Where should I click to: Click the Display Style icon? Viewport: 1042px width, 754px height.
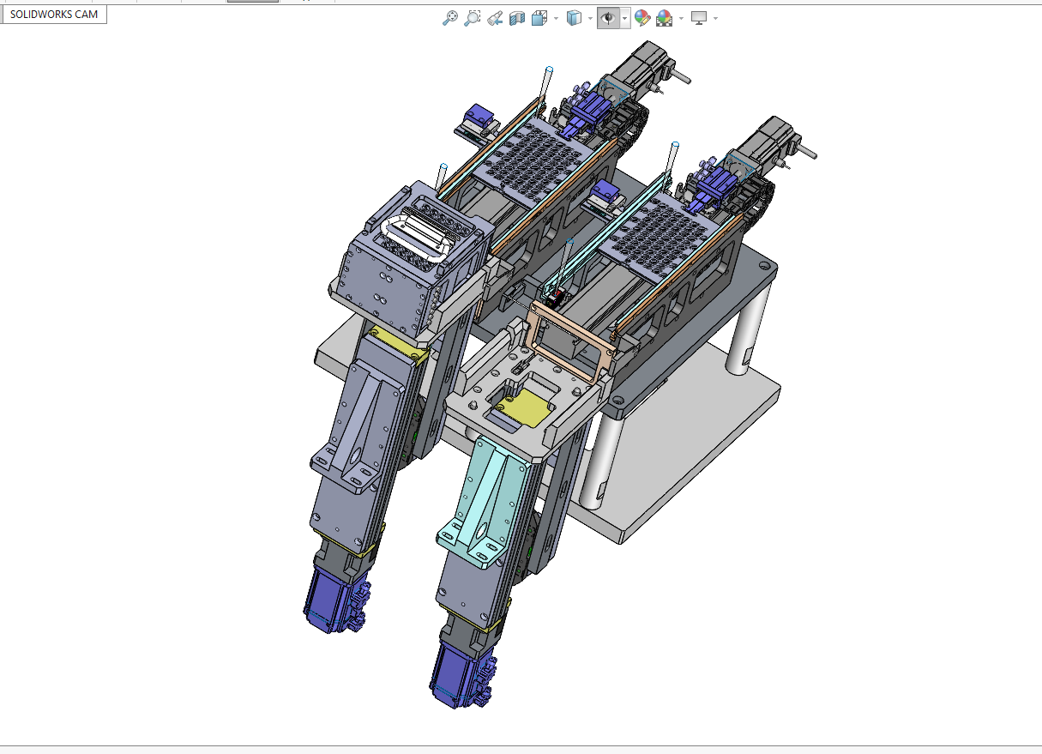click(x=575, y=18)
